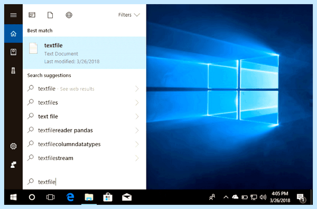This screenshot has width=317, height=209.
Task: Click the battery icon in system tray
Action: pos(245,197)
